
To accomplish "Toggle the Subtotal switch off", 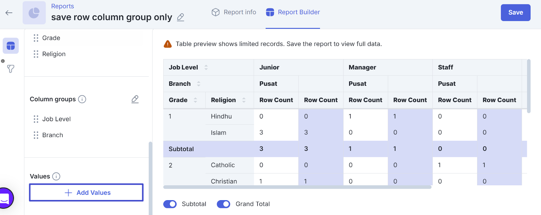I will pyautogui.click(x=170, y=204).
